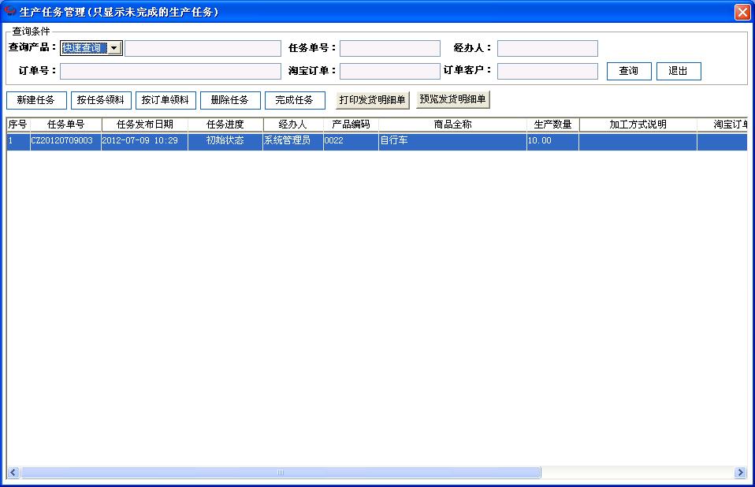This screenshot has width=755, height=487.
Task: Click in the 订单客户 input field
Action: click(547, 71)
